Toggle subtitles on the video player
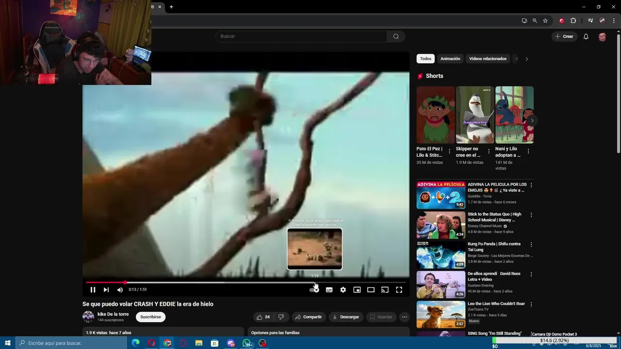621x349 pixels. pyautogui.click(x=329, y=290)
